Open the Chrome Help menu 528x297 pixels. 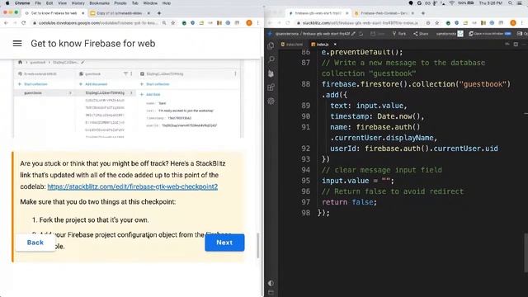[167, 3]
